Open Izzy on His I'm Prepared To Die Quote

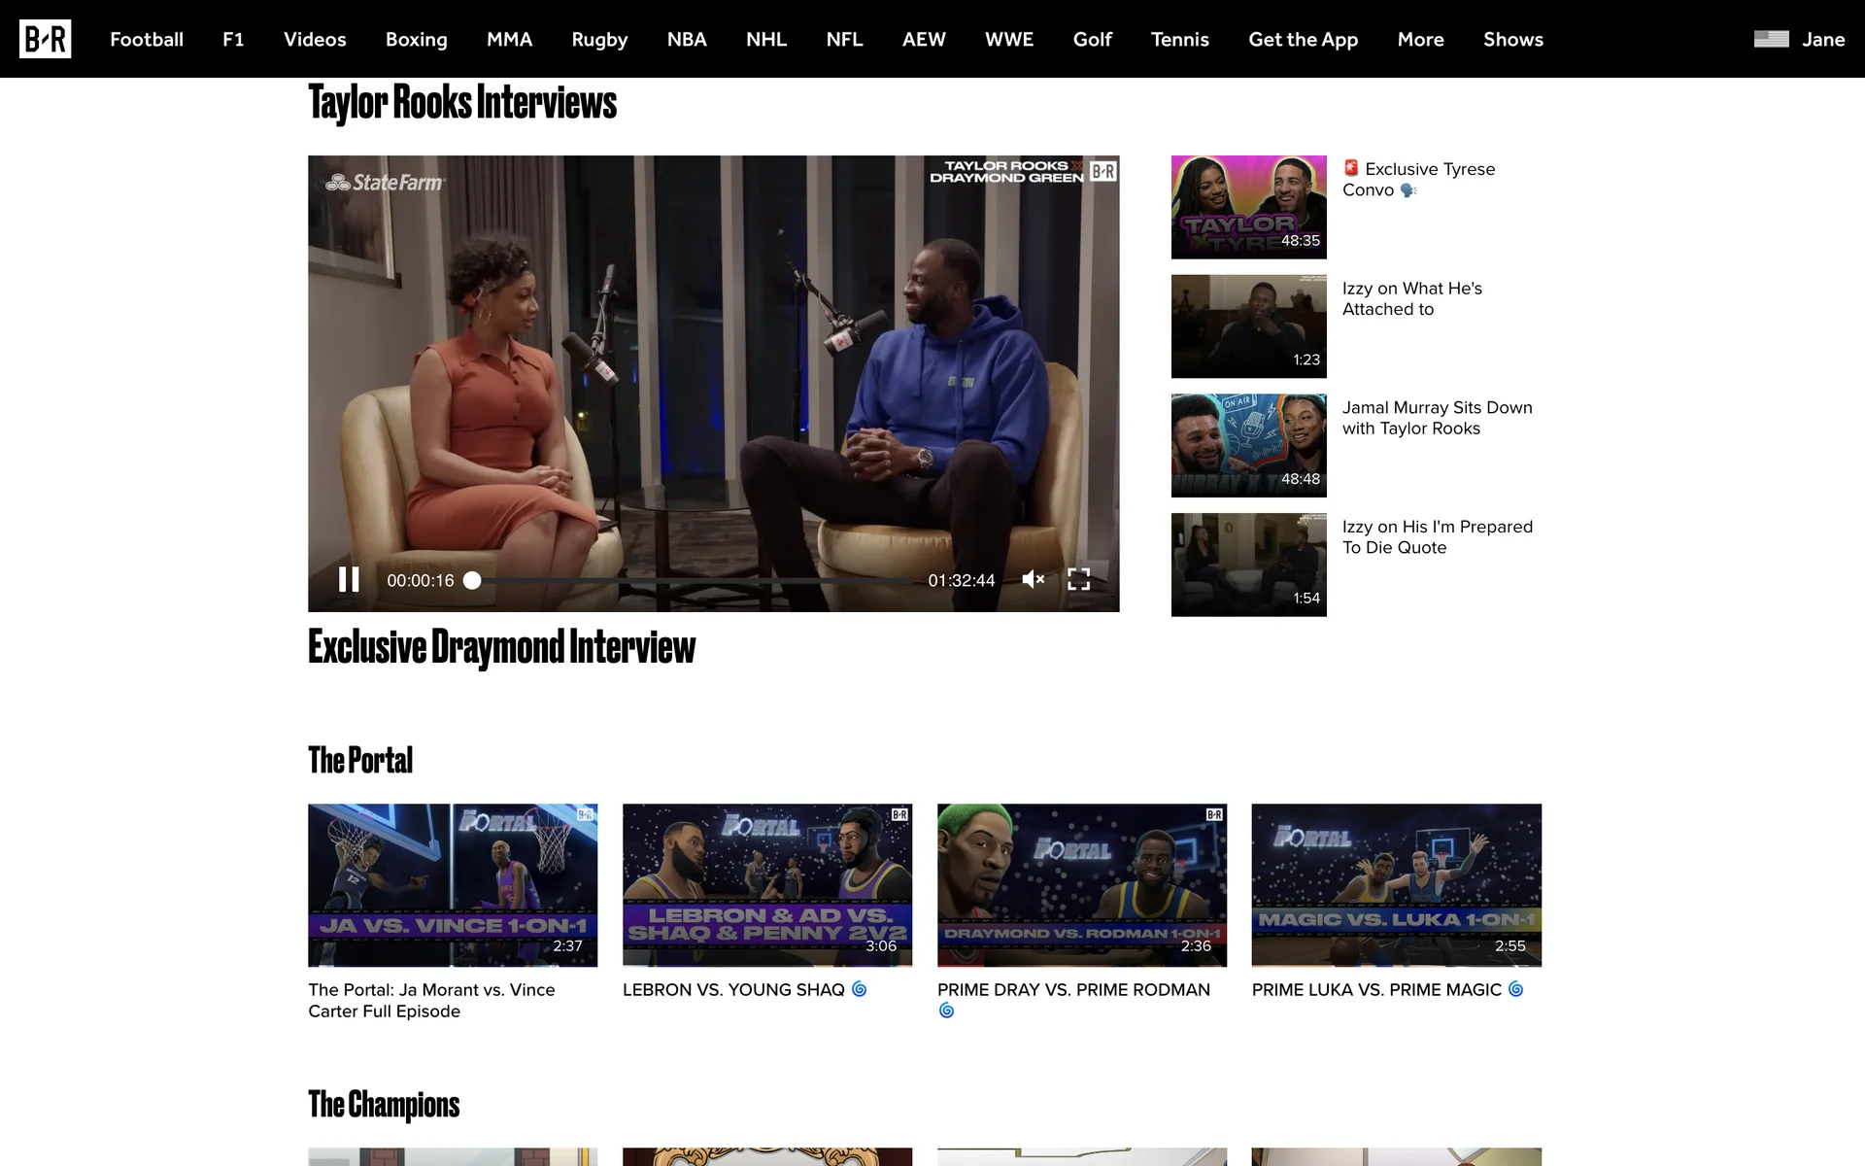point(1248,565)
